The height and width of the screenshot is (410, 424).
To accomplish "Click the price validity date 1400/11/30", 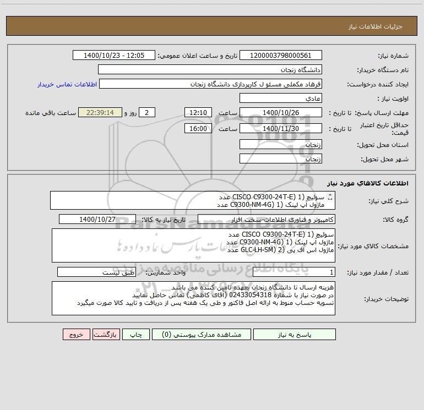I will click(x=281, y=128).
